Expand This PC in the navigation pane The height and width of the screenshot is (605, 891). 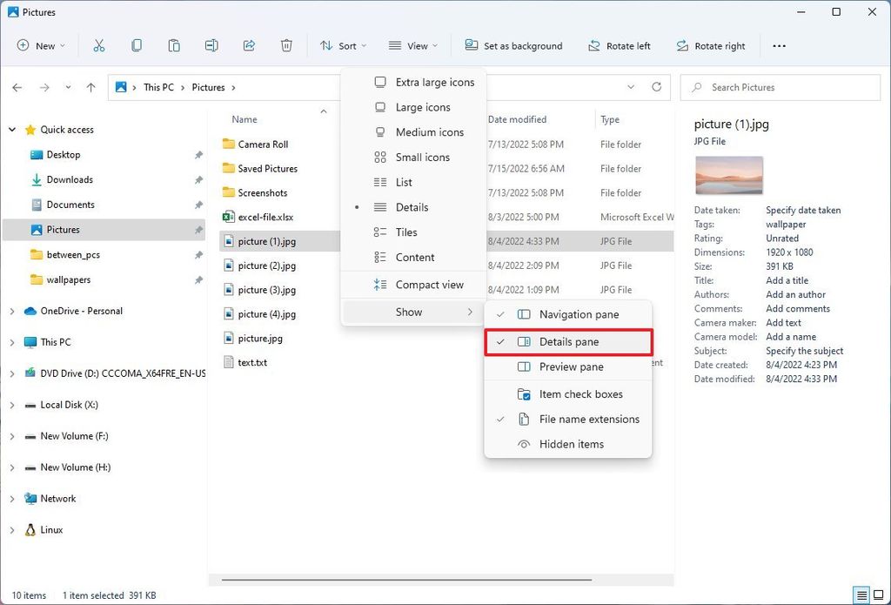coord(12,341)
